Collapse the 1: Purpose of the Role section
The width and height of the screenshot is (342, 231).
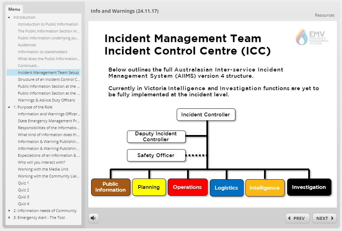(x=9, y=107)
